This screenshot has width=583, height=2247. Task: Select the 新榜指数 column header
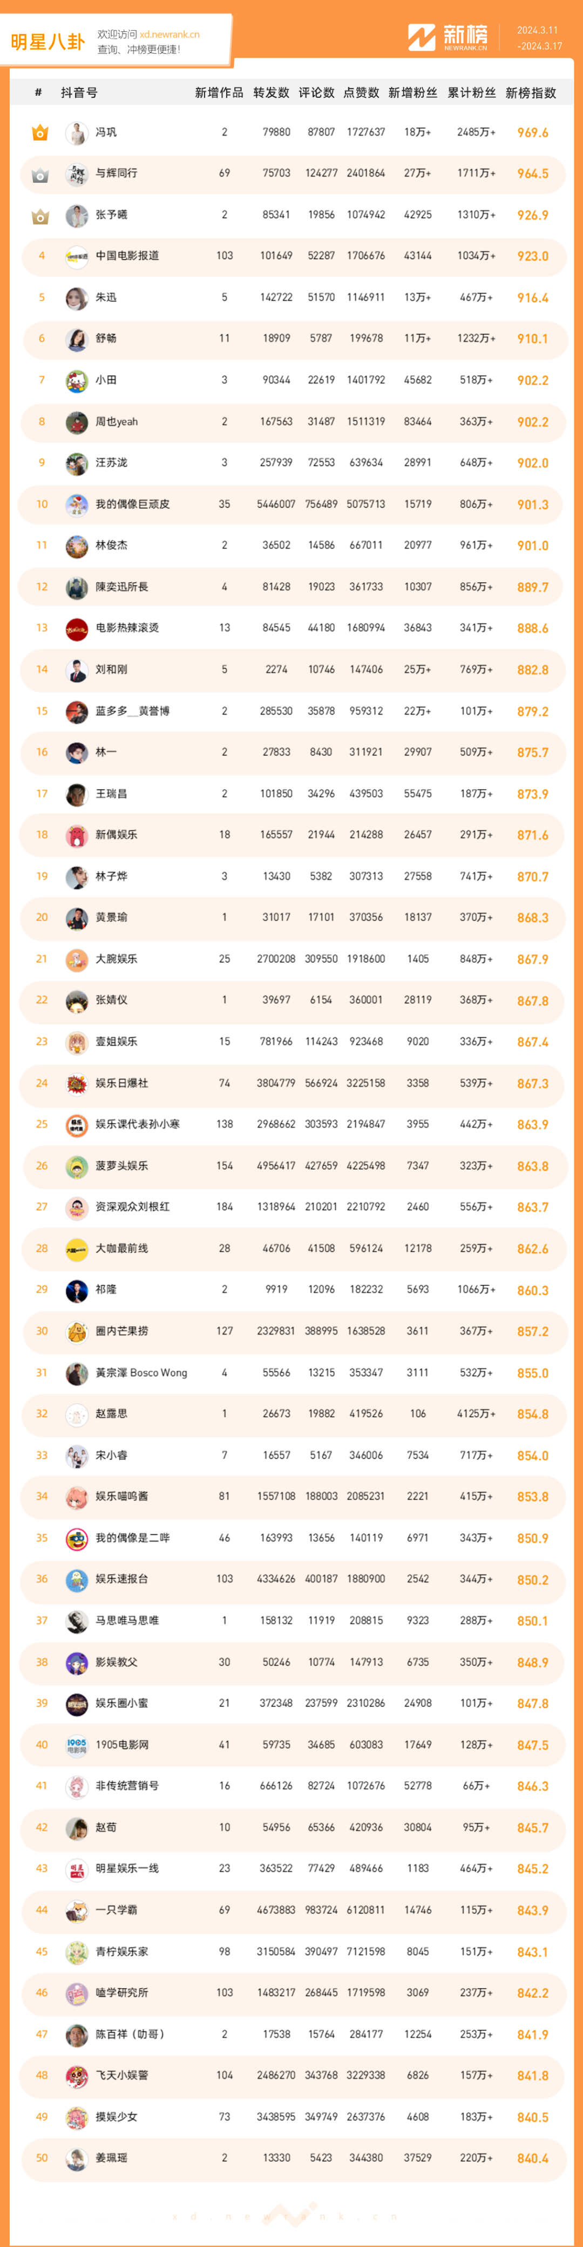click(531, 92)
